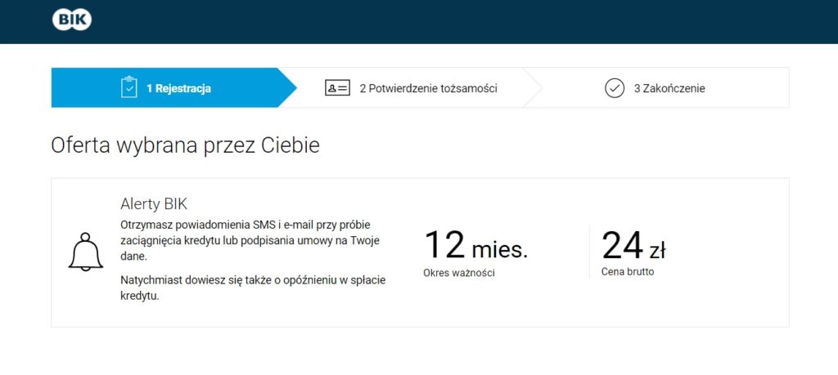This screenshot has height=375, width=838.
Task: Go to '2 Potwierdzenie tożsamości' step
Action: (428, 88)
